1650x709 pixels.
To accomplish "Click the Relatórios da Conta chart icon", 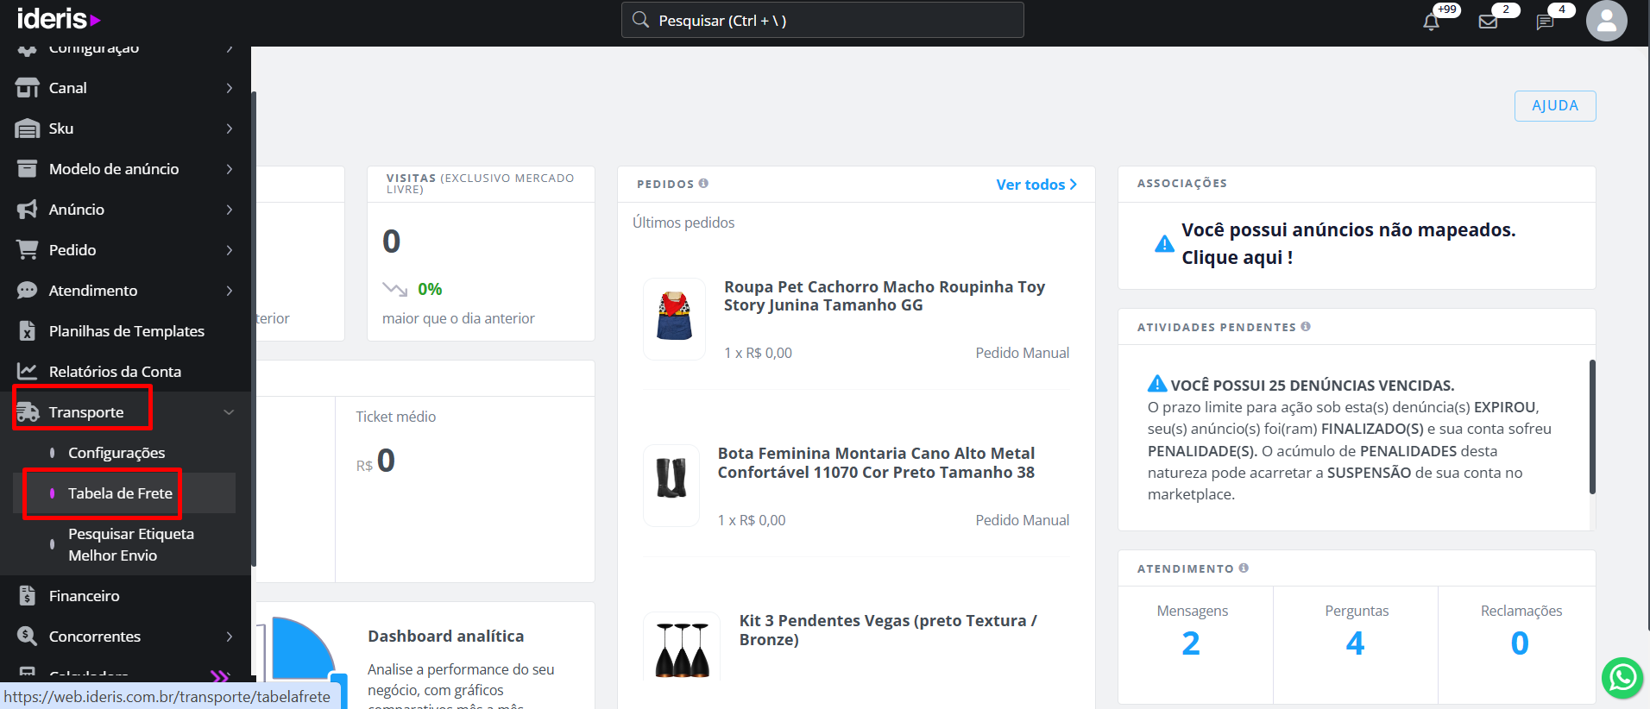I will (x=28, y=372).
